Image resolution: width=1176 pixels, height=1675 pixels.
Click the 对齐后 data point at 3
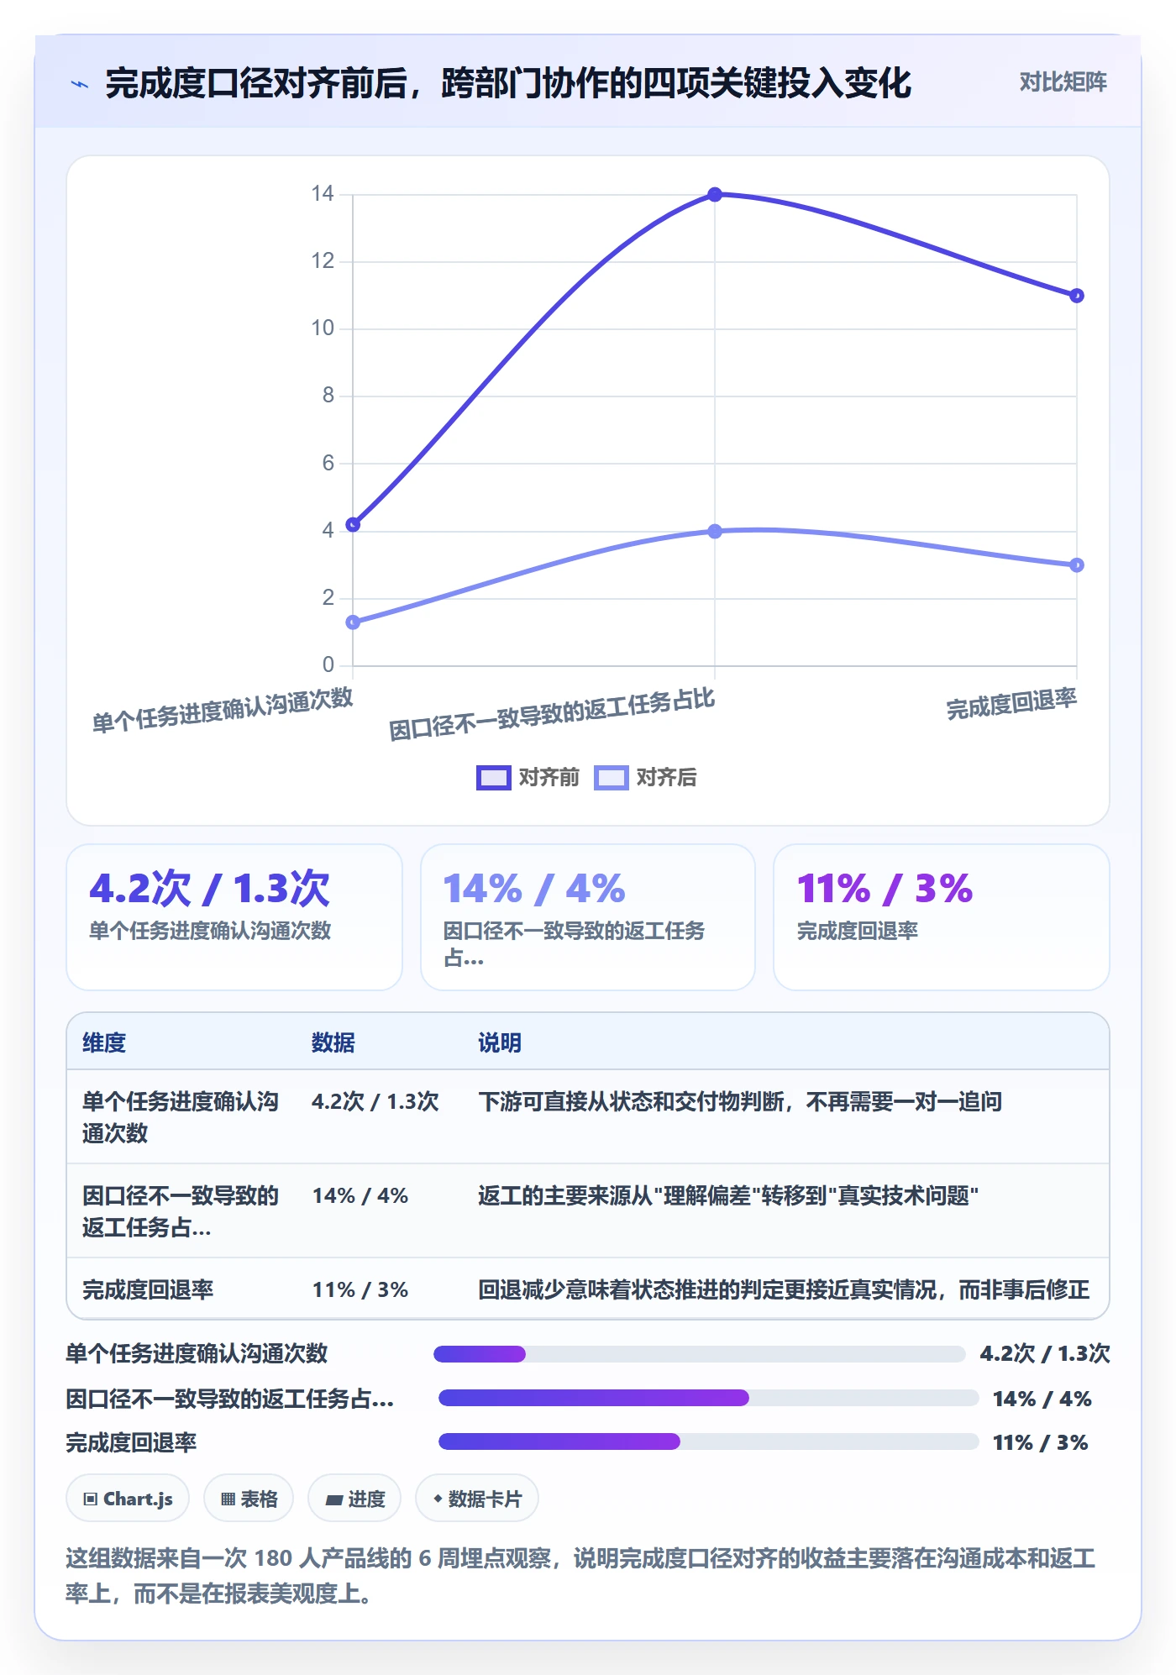(1077, 565)
